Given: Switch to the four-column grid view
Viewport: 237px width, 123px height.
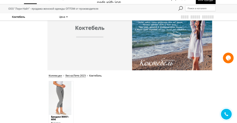Looking at the screenshot, I should point(184,17).
